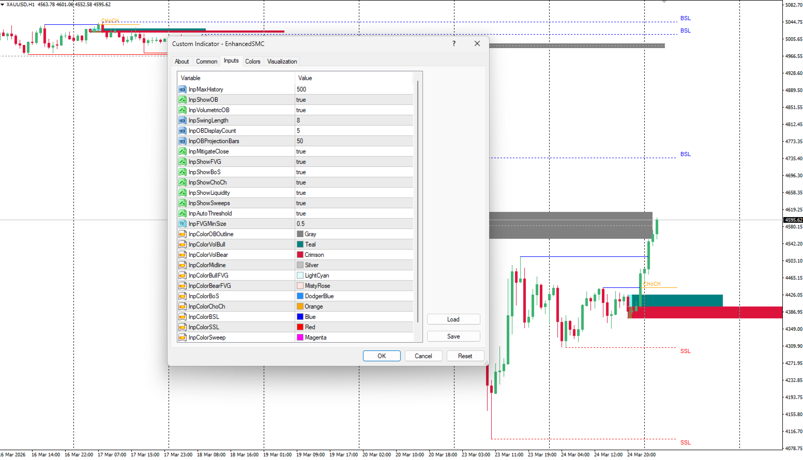Click the color icon beside InpColorOBOutline
The image size is (803, 460).
pos(183,234)
